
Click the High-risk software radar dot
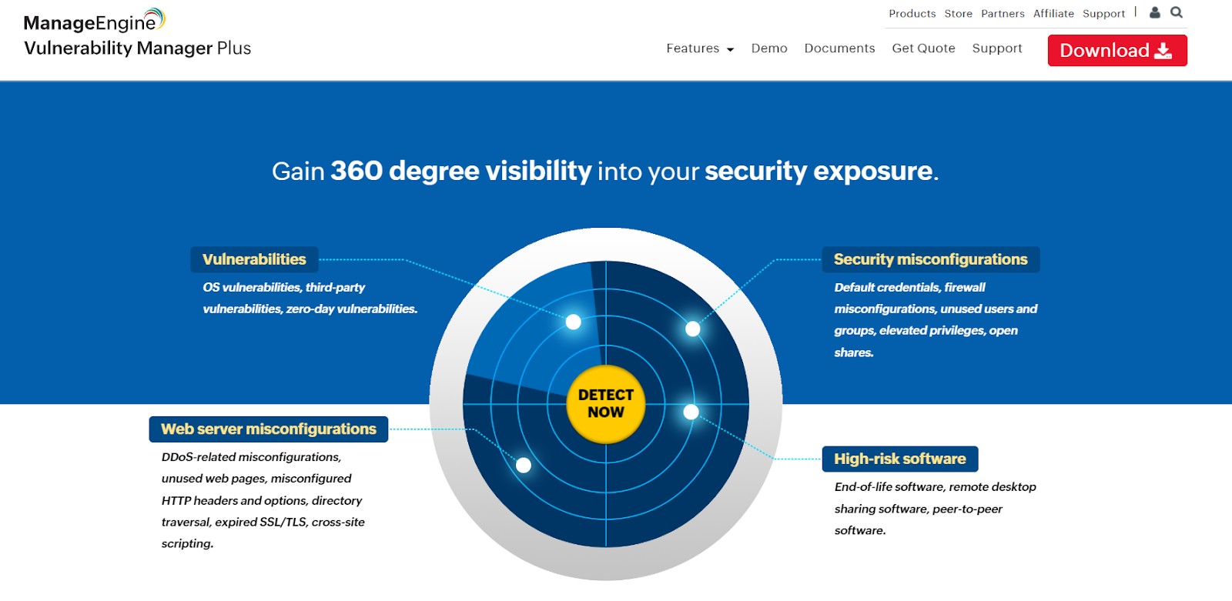pos(691,412)
